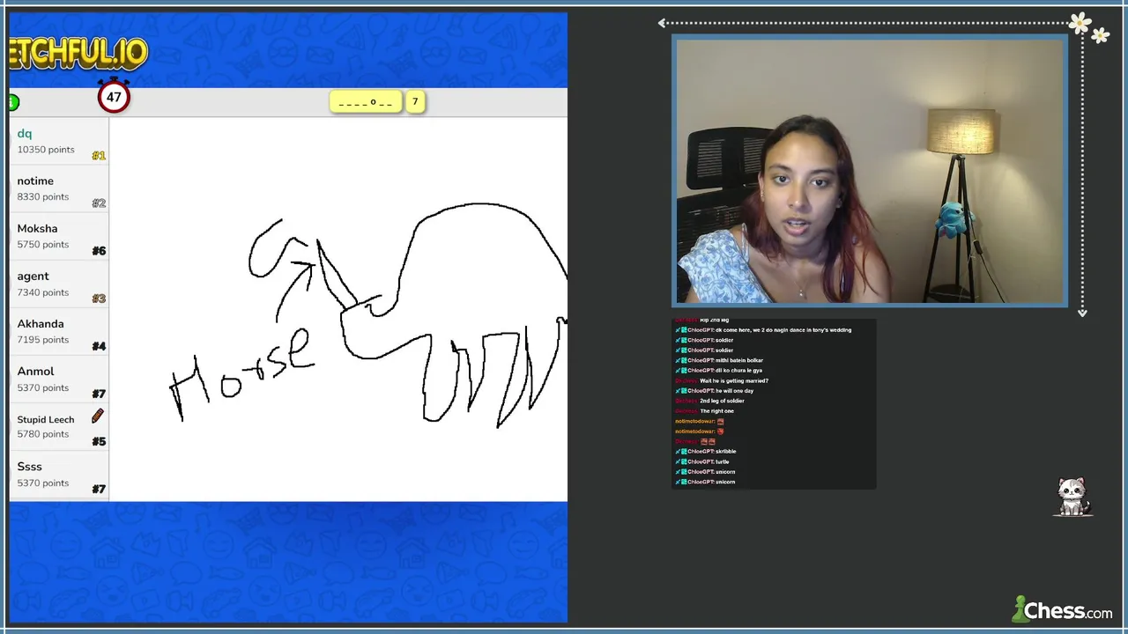Click the #1 rank badge
The width and height of the screenshot is (1128, 634).
[x=99, y=156]
